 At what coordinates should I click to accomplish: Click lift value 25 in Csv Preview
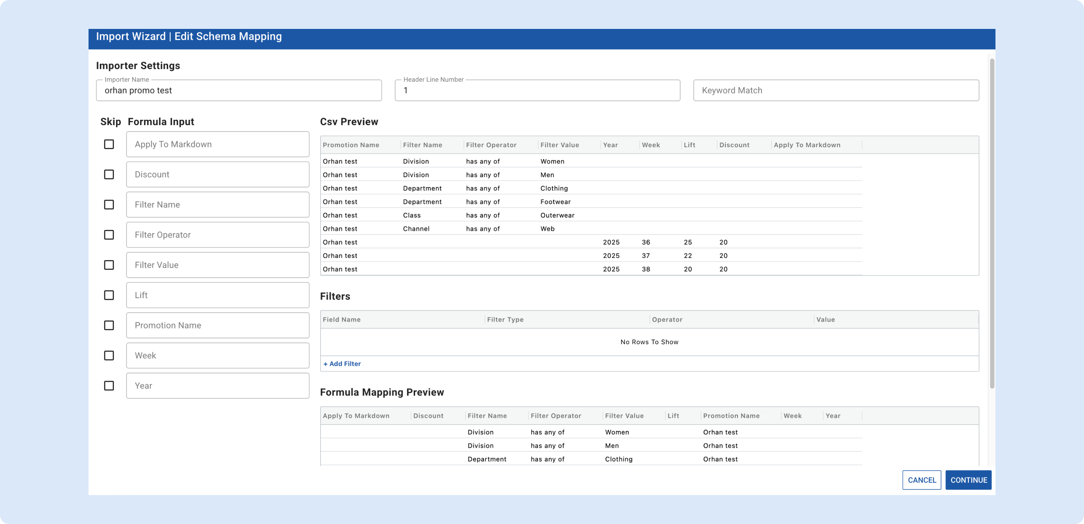[687, 243]
